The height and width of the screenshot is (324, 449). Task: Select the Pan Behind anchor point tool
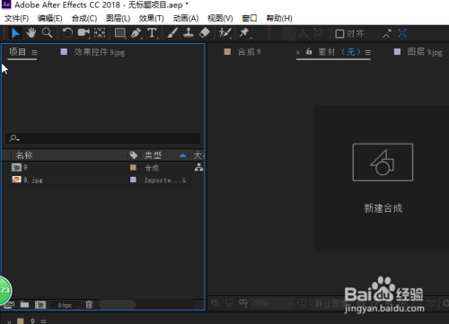click(100, 33)
